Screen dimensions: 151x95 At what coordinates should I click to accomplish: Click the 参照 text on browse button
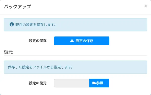[99, 83]
